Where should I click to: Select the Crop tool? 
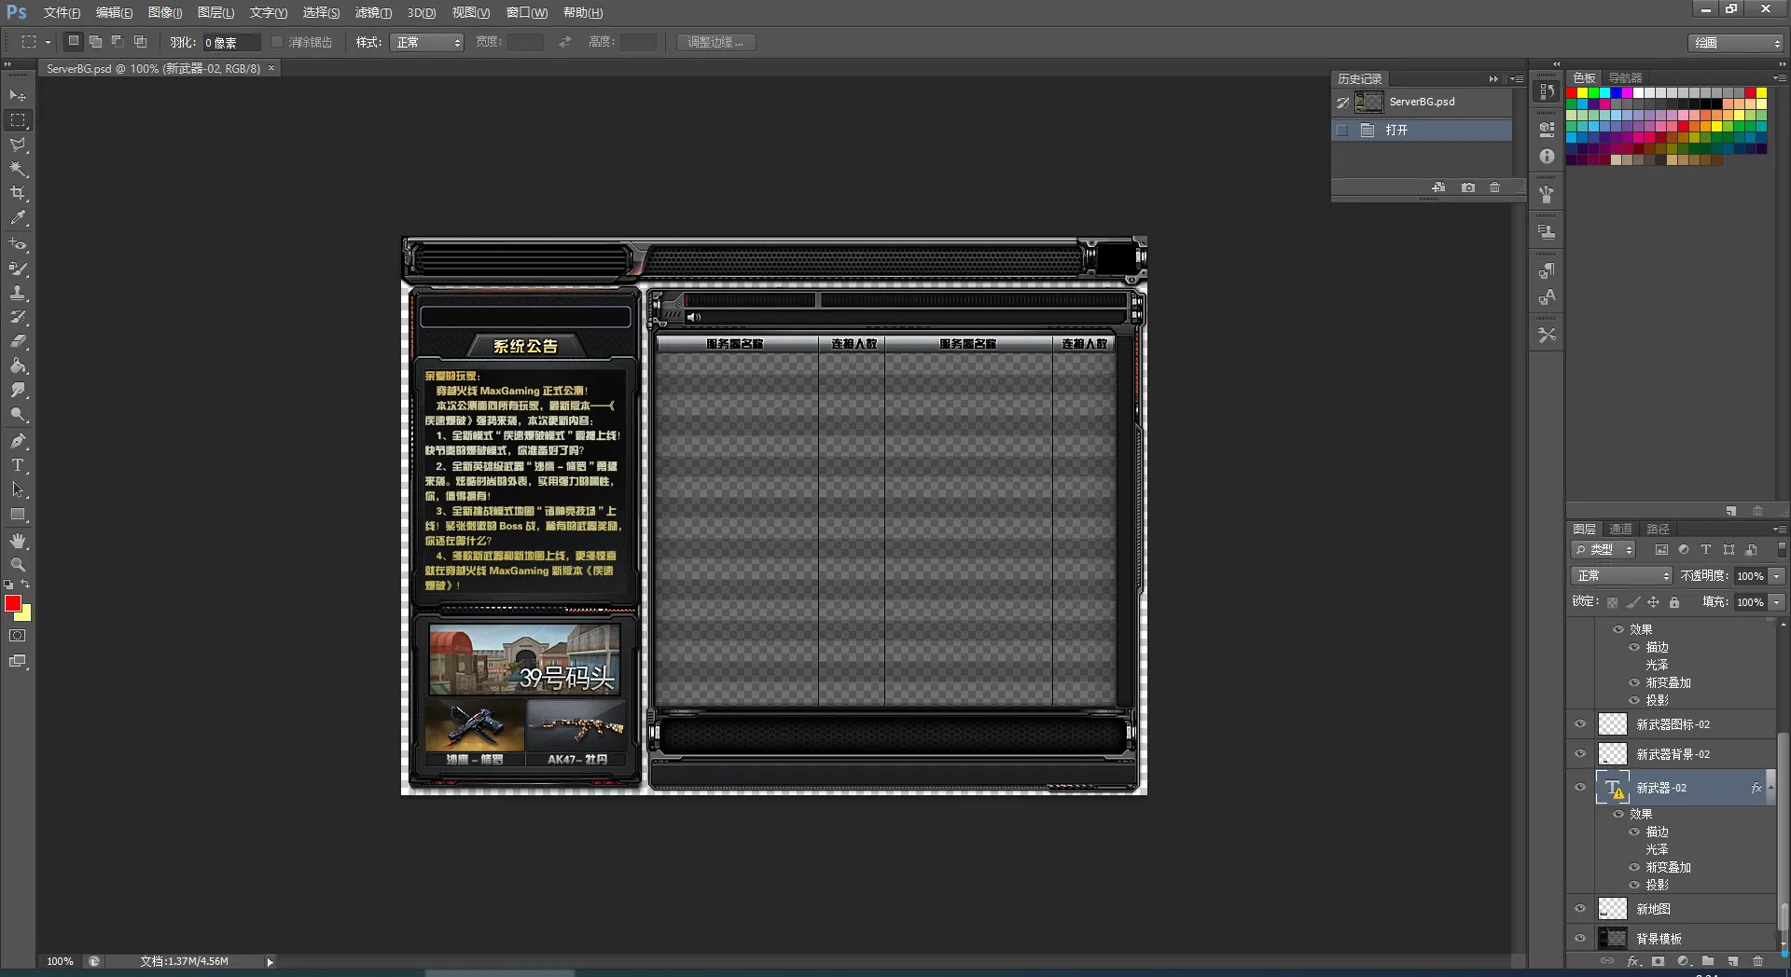point(18,193)
